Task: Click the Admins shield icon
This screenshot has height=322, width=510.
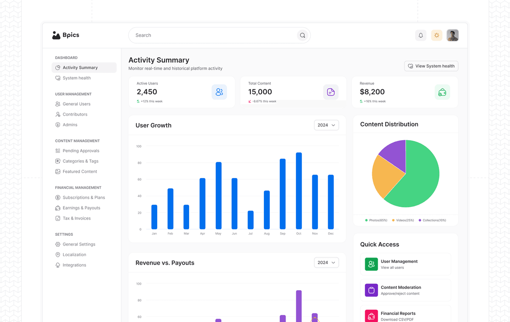Action: pos(58,125)
